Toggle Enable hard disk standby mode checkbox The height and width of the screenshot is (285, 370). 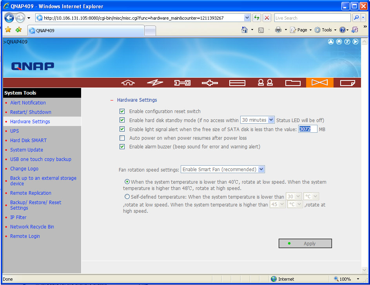(122, 120)
